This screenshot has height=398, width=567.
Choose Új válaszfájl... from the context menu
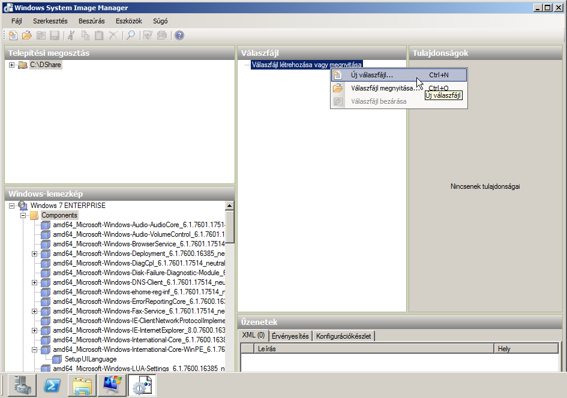399,75
